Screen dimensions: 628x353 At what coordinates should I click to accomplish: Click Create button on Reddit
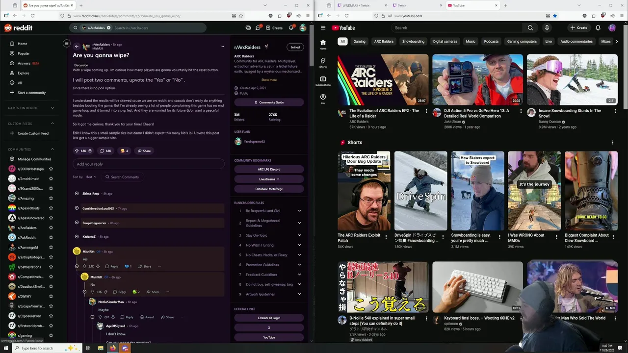(x=274, y=28)
